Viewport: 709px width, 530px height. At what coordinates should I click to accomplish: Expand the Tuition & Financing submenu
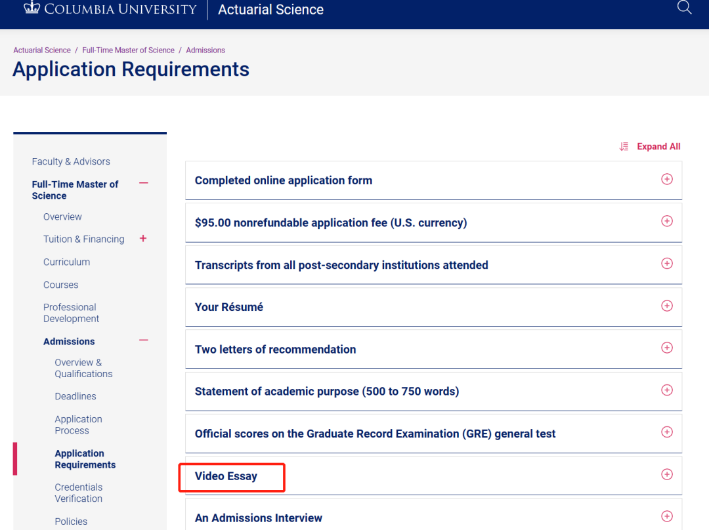point(142,239)
